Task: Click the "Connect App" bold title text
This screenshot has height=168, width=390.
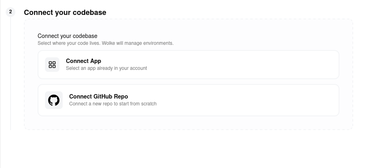Action: tap(83, 61)
